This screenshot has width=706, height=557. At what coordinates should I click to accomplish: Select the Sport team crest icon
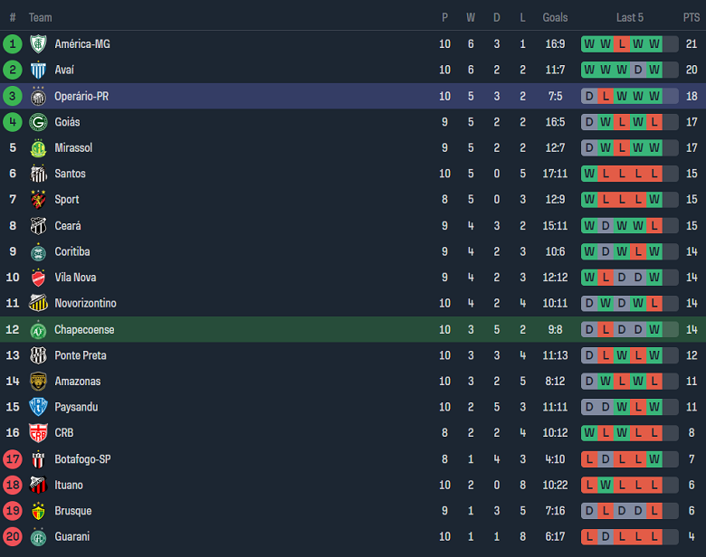point(38,199)
